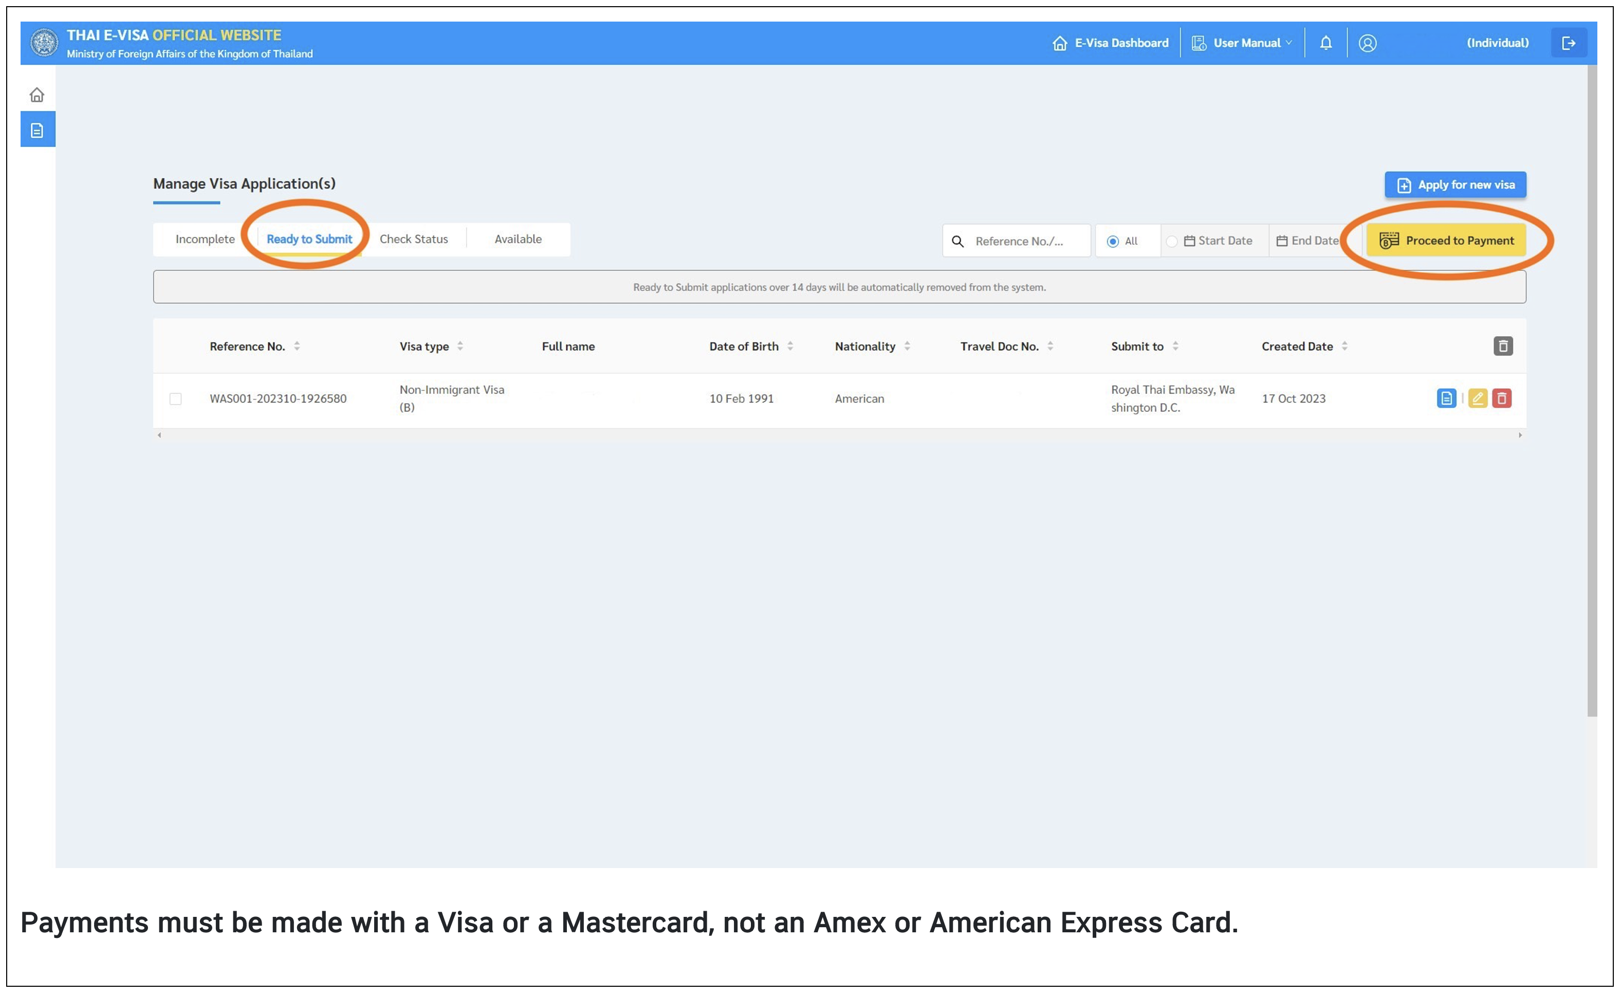Select the Incomplete tab
Screen dimensions: 1621x995
coord(205,238)
